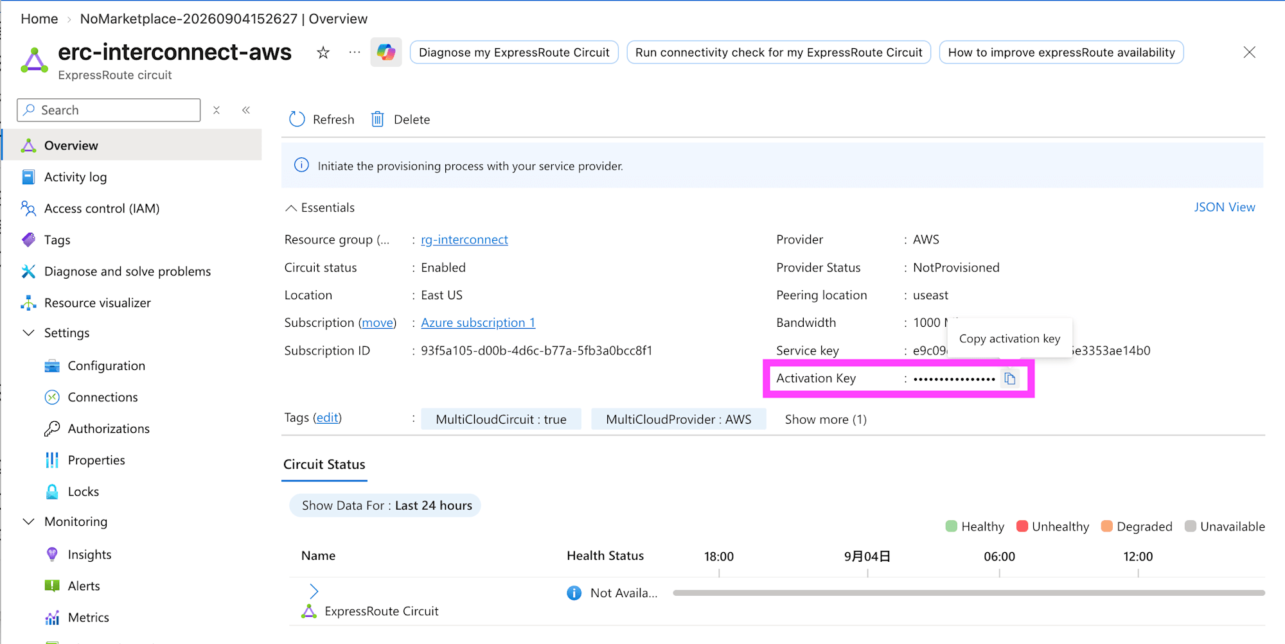
Task: Click the Subscription ID value text
Action: point(536,351)
